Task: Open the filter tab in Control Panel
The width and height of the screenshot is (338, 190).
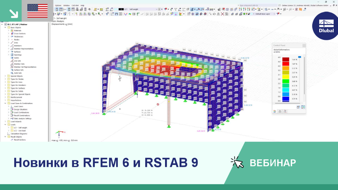Action: pos(285,111)
